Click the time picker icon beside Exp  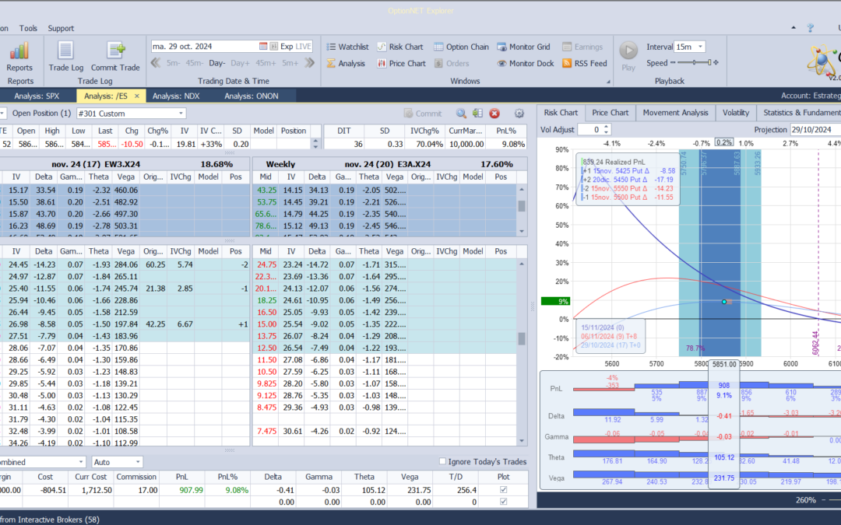tap(273, 46)
